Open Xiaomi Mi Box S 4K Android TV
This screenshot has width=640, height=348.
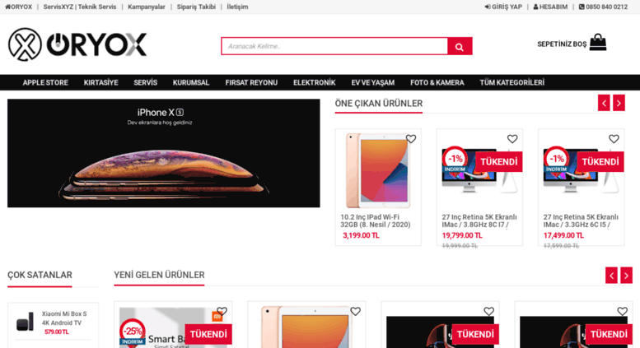click(64, 318)
